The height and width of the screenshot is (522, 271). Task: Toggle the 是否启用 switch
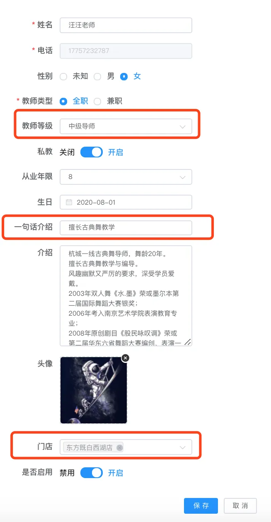tap(92, 473)
